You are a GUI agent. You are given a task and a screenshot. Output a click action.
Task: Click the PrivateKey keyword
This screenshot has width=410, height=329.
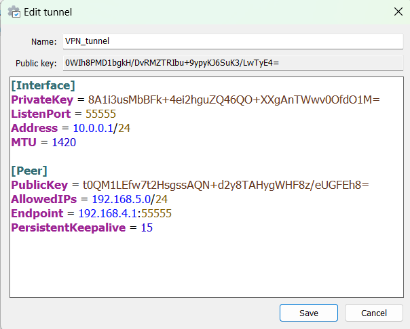tap(42, 100)
